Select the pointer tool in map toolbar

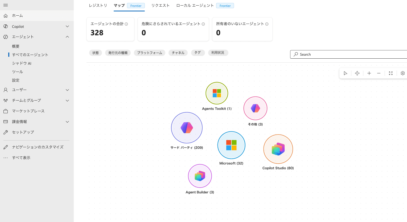(x=346, y=73)
